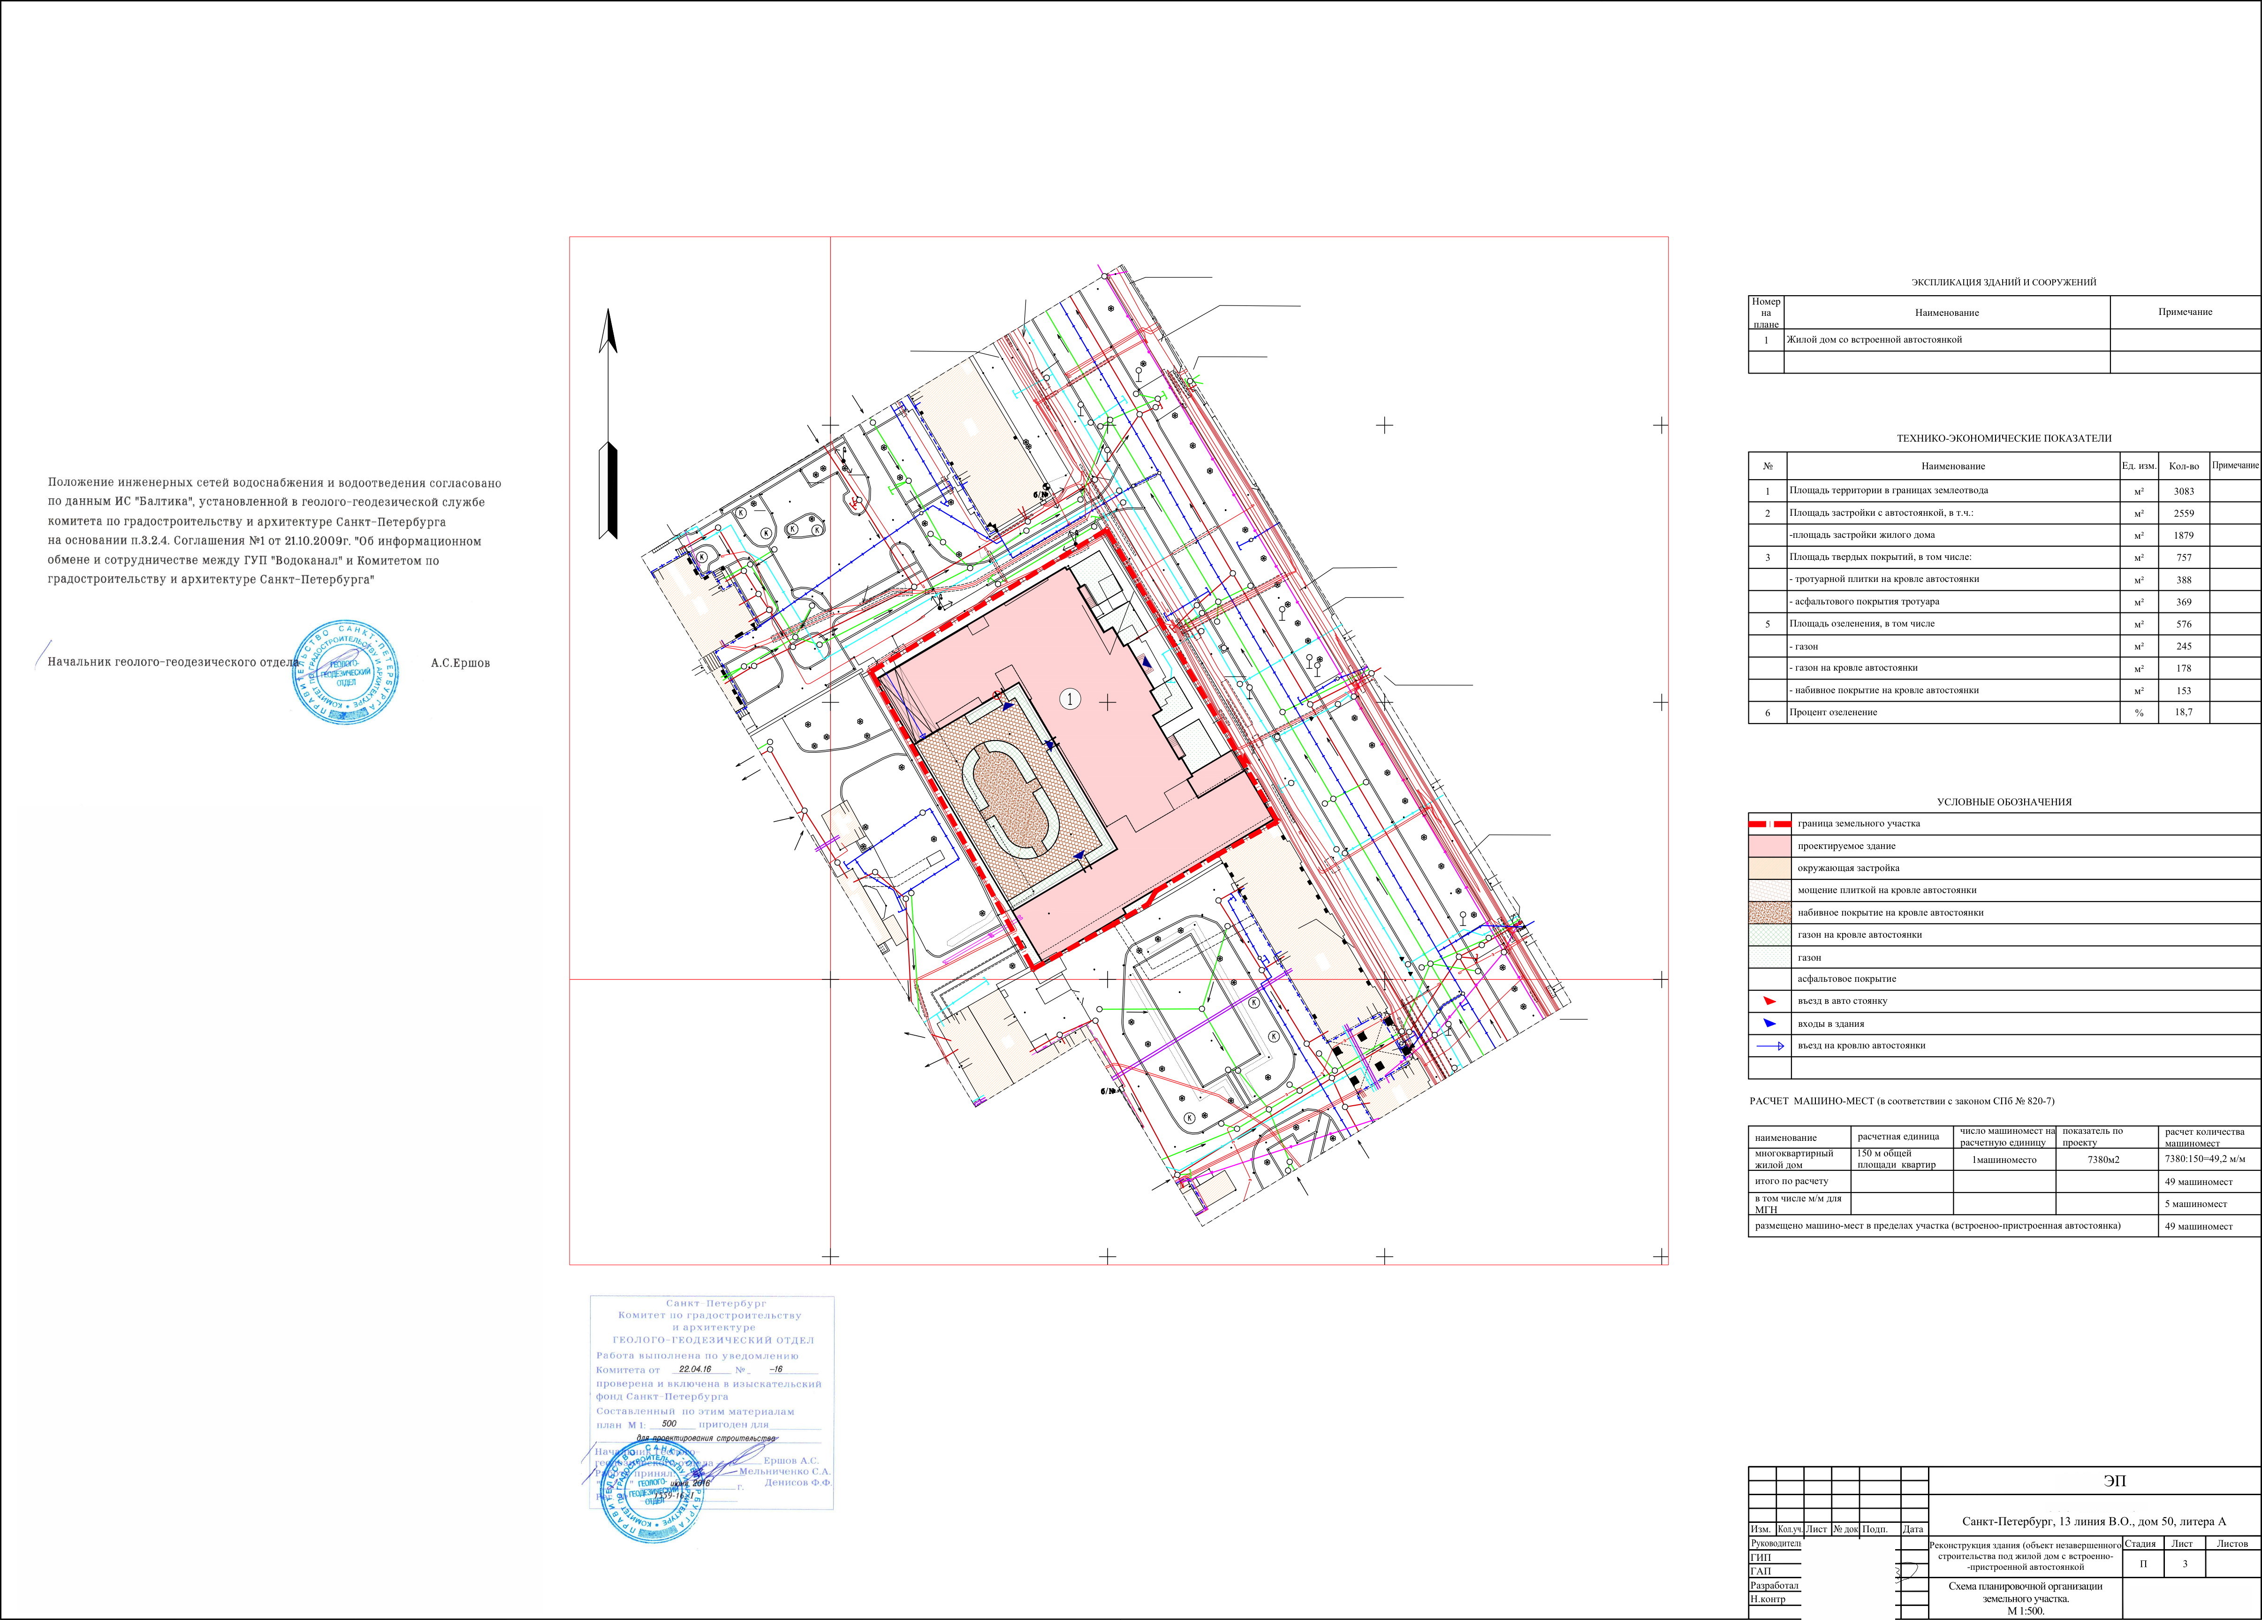Click the 'Жилой дом со встроенной автостоянкой' entry
2262x1620 pixels.
[1873, 340]
